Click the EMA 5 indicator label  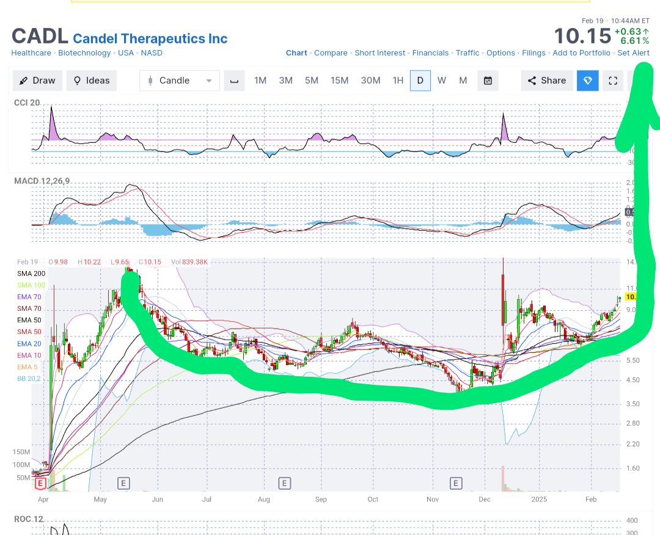[x=28, y=367]
